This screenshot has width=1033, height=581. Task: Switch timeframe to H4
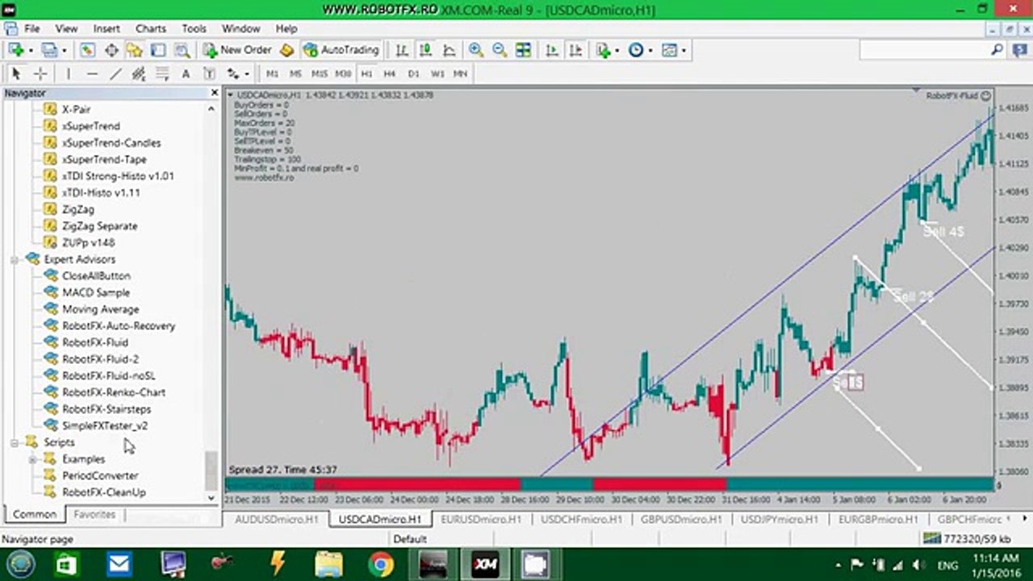[390, 73]
